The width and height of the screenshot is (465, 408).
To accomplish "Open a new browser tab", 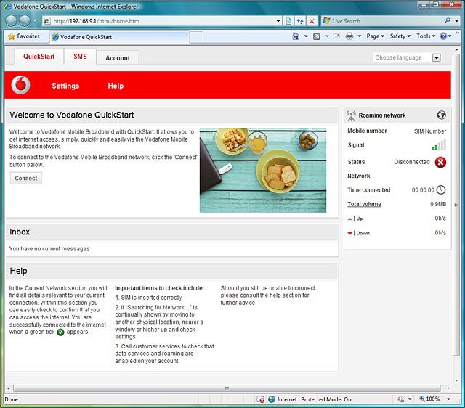I will click(x=196, y=37).
